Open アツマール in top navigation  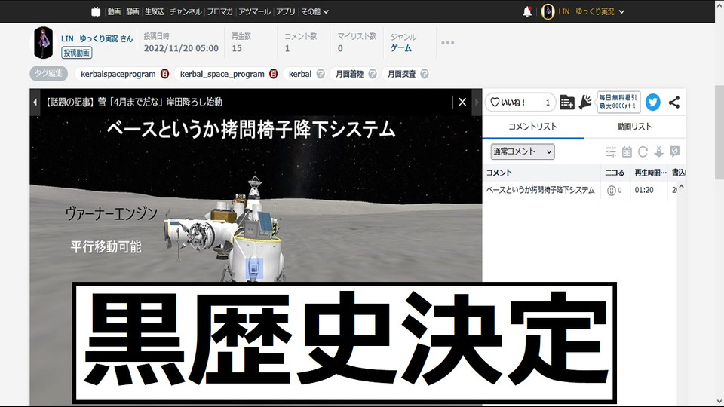(x=254, y=11)
